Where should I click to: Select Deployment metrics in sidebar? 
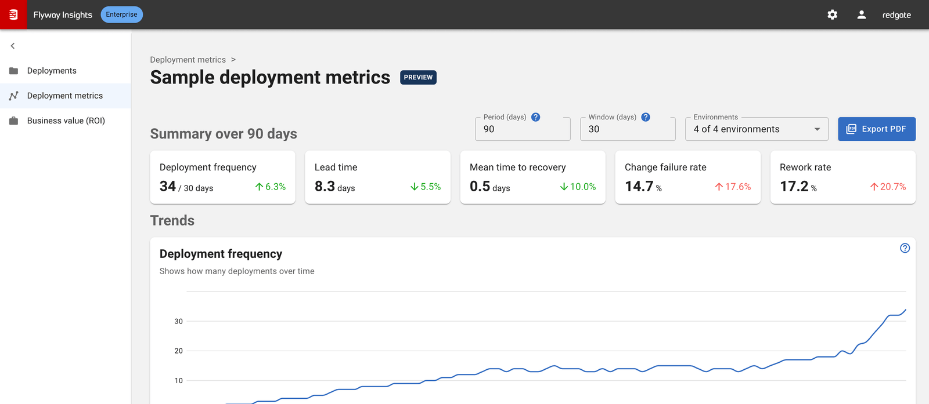(65, 96)
